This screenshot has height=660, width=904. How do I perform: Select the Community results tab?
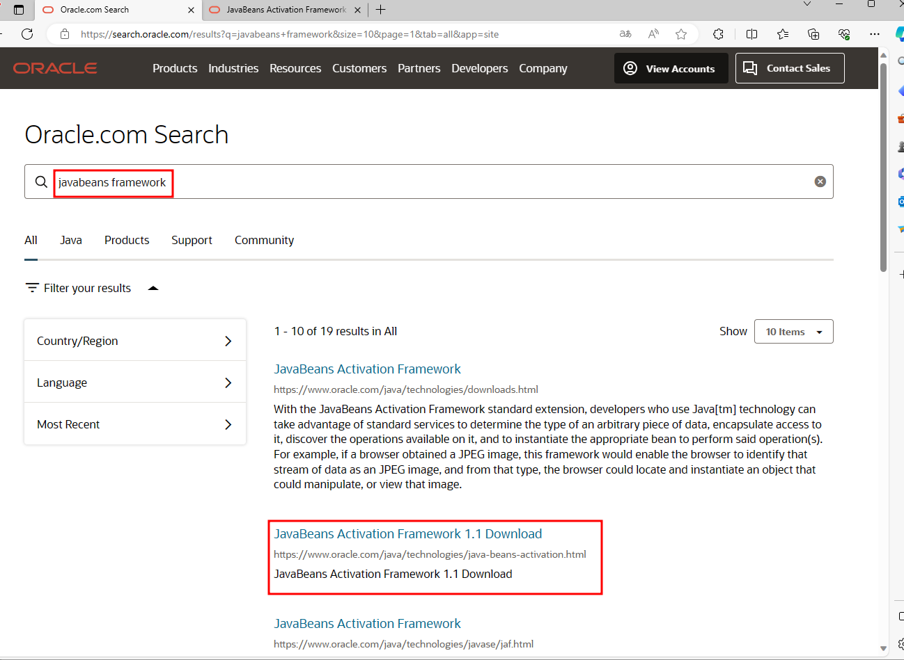[264, 240]
